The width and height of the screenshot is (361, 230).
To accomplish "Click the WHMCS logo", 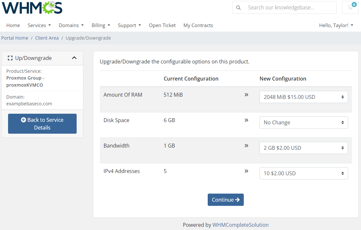I will [x=32, y=7].
